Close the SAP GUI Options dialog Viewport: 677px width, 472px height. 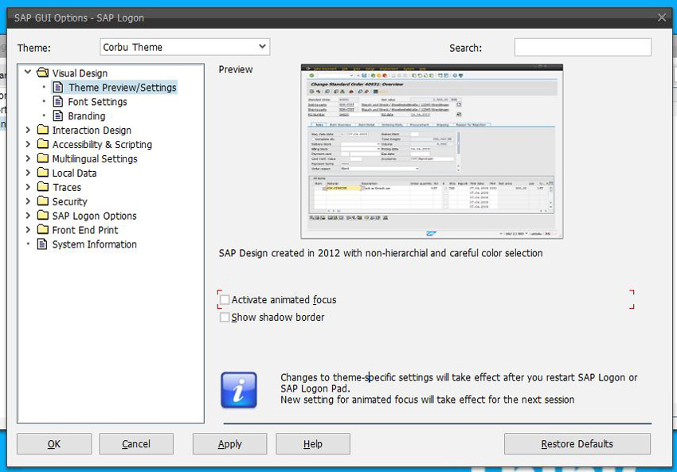[661, 18]
